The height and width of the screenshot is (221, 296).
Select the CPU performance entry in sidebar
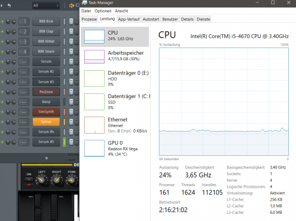coord(115,37)
